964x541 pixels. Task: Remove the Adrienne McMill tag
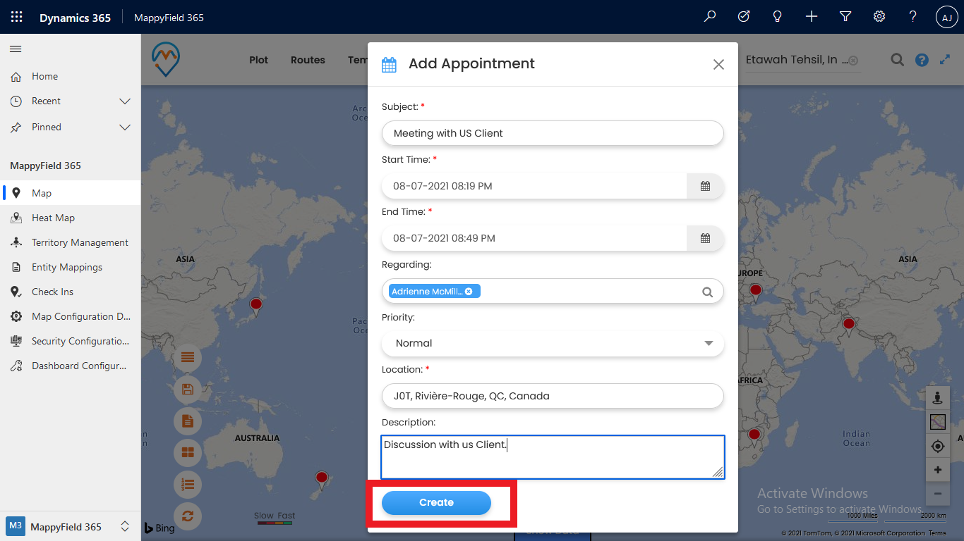coord(469,292)
